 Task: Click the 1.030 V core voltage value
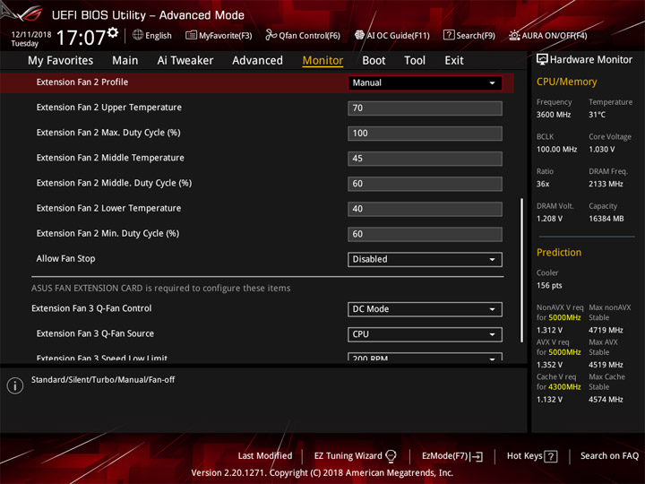coord(601,150)
